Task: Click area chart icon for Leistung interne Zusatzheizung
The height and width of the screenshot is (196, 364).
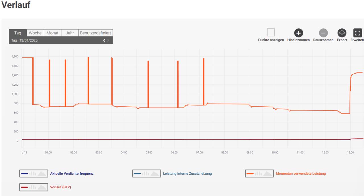Action: 155,174
